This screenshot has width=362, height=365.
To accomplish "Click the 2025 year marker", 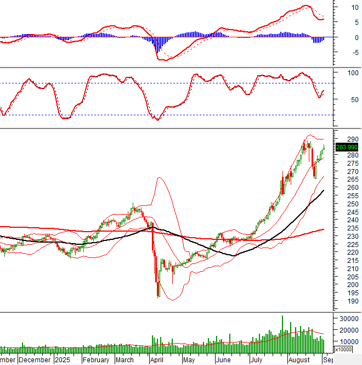I will pyautogui.click(x=63, y=360).
